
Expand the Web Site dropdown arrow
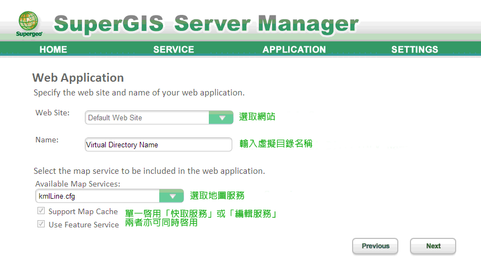point(221,118)
